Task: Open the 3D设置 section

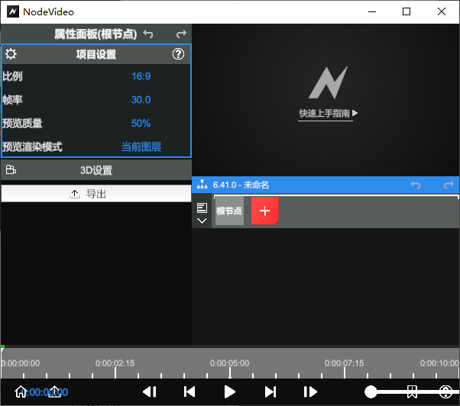Action: (96, 170)
